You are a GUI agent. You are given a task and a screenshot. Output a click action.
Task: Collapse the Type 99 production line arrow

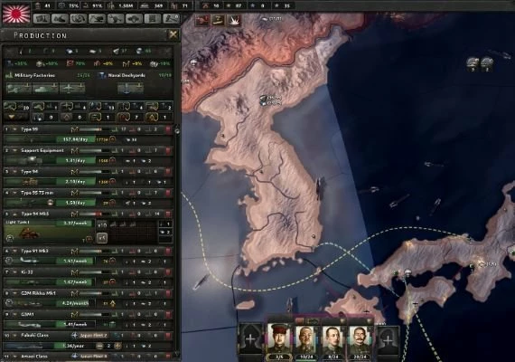pos(14,129)
